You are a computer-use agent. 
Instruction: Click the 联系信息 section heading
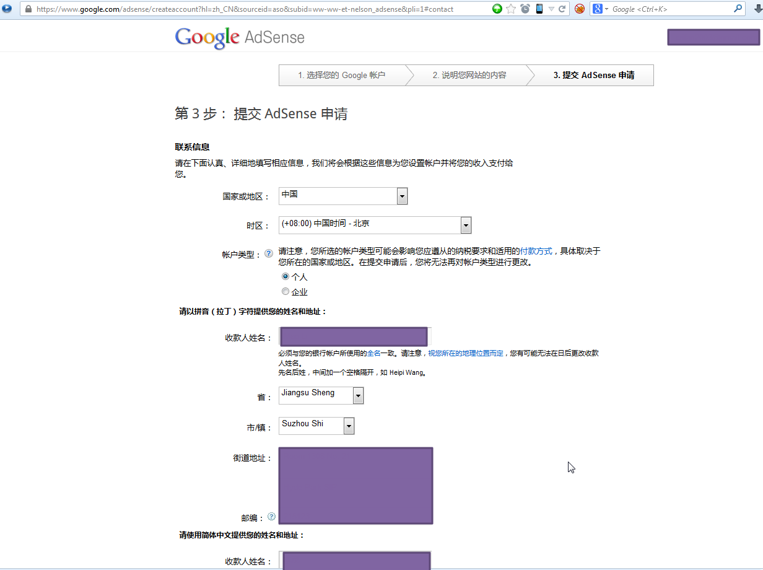point(192,147)
